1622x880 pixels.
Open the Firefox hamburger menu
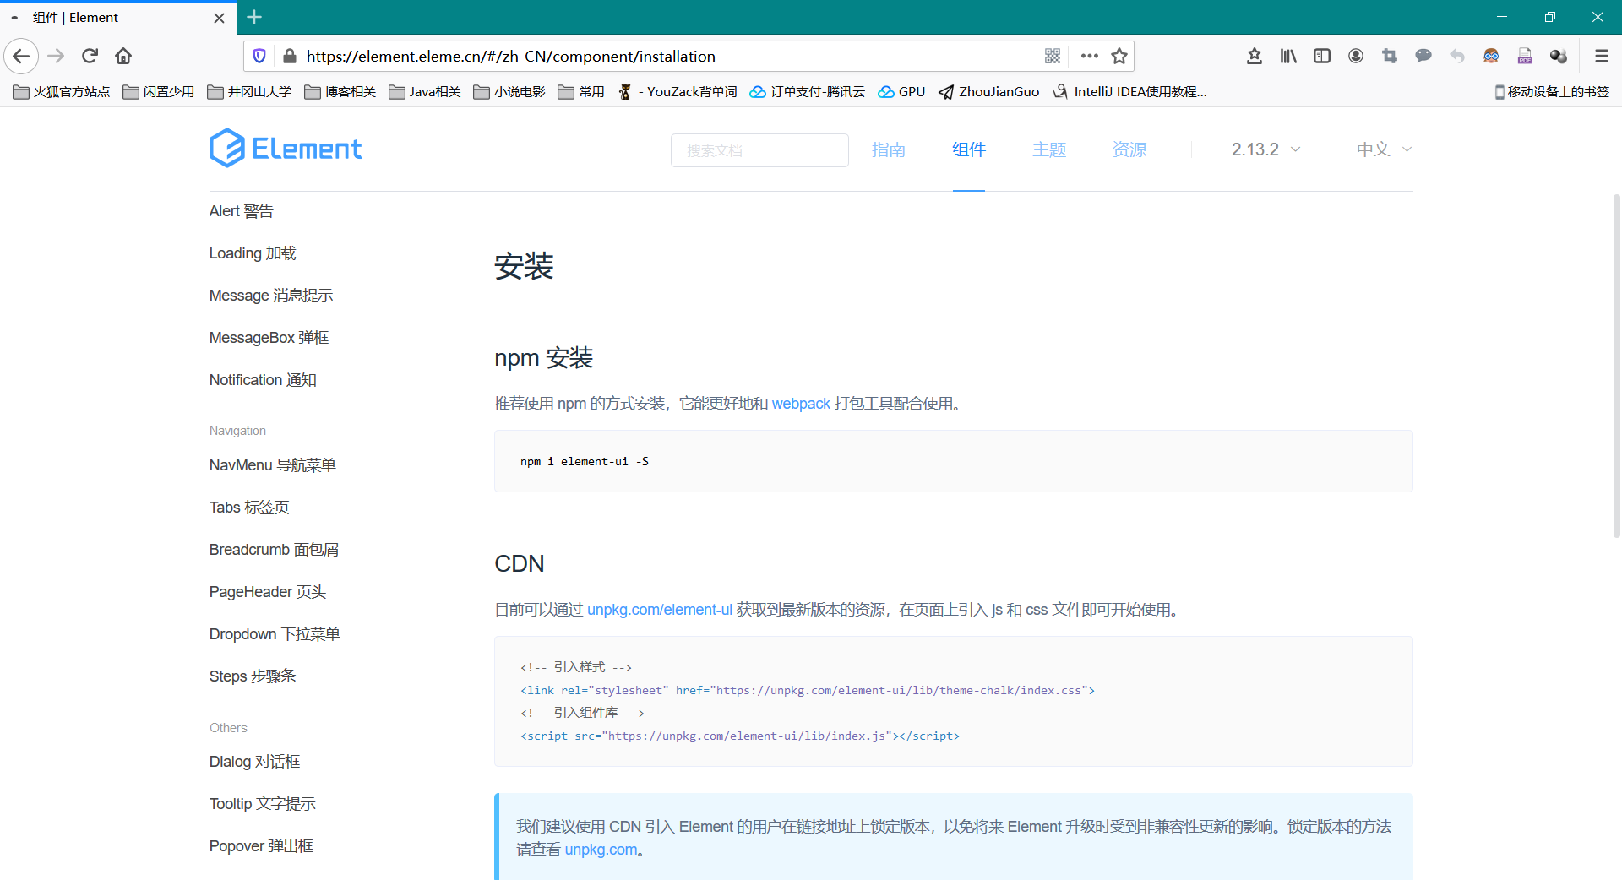1601,56
